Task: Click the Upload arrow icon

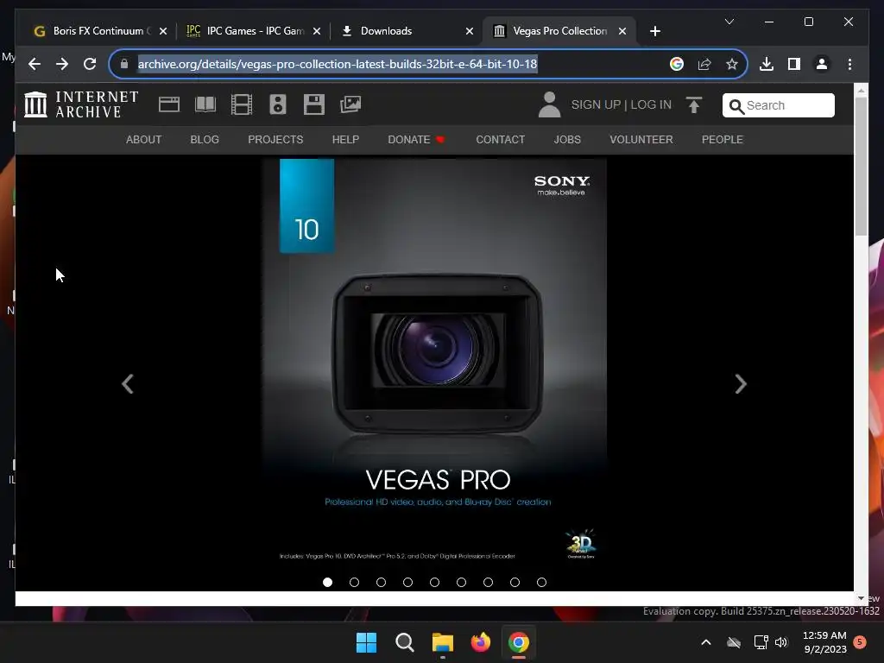Action: point(694,104)
